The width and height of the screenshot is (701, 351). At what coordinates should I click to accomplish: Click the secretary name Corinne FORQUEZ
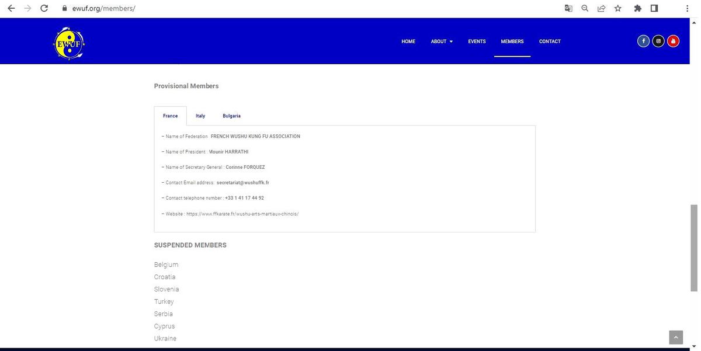coord(245,167)
